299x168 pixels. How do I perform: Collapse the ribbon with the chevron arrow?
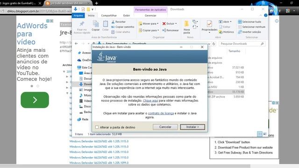[261, 15]
